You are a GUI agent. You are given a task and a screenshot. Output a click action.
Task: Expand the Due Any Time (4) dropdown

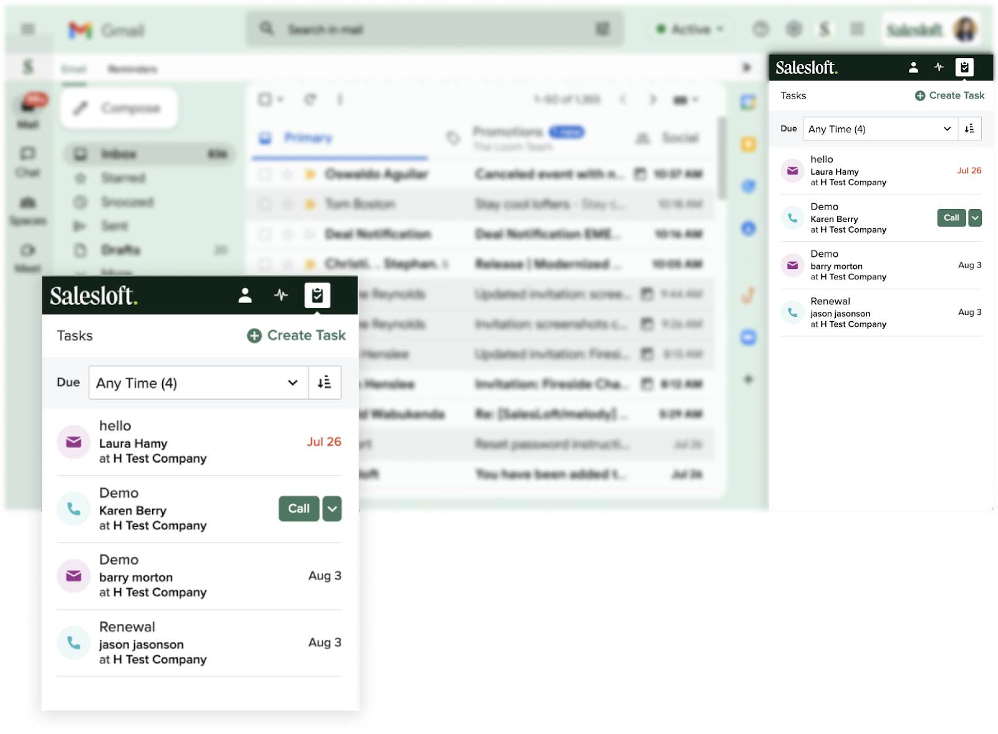coord(879,129)
